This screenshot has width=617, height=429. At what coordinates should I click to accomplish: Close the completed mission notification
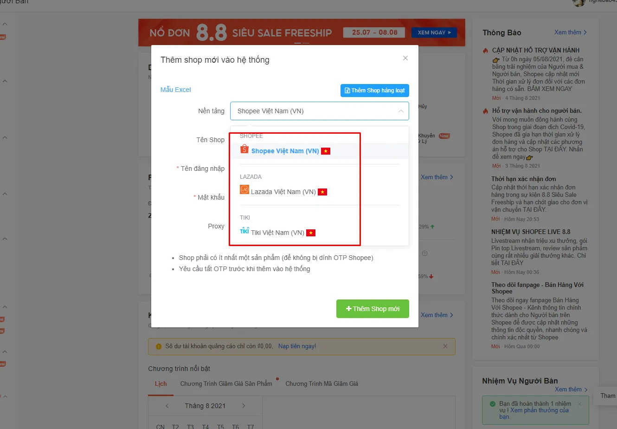(579, 404)
